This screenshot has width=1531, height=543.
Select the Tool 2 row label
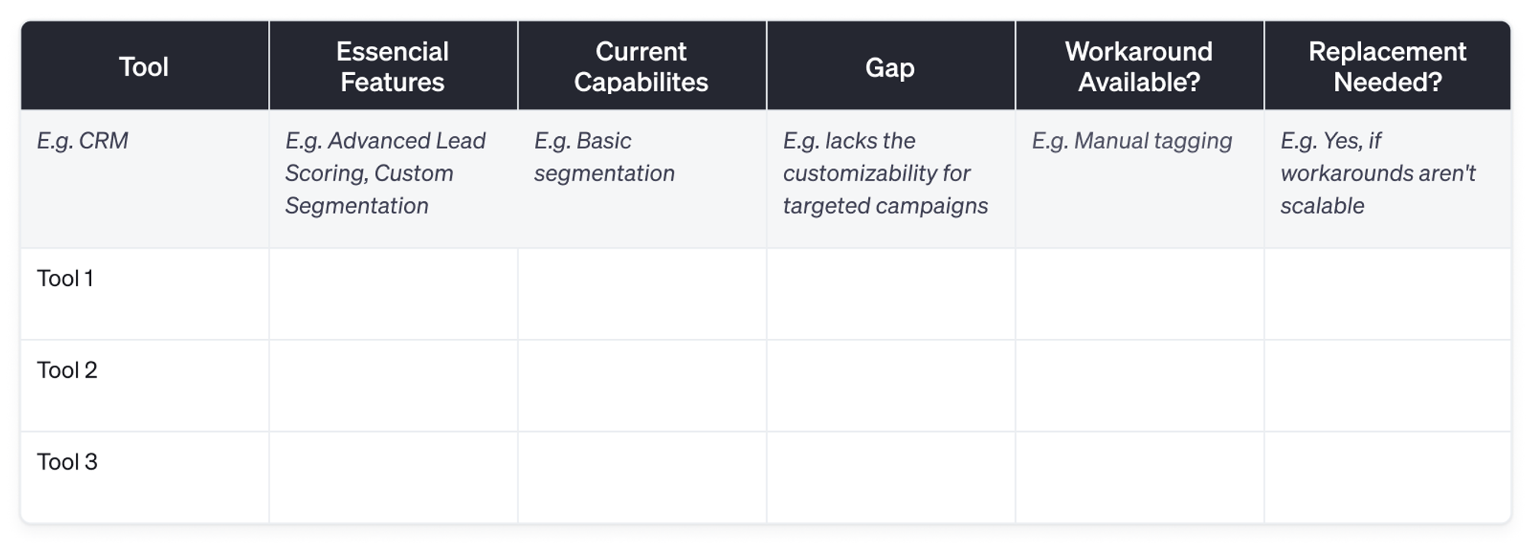67,370
